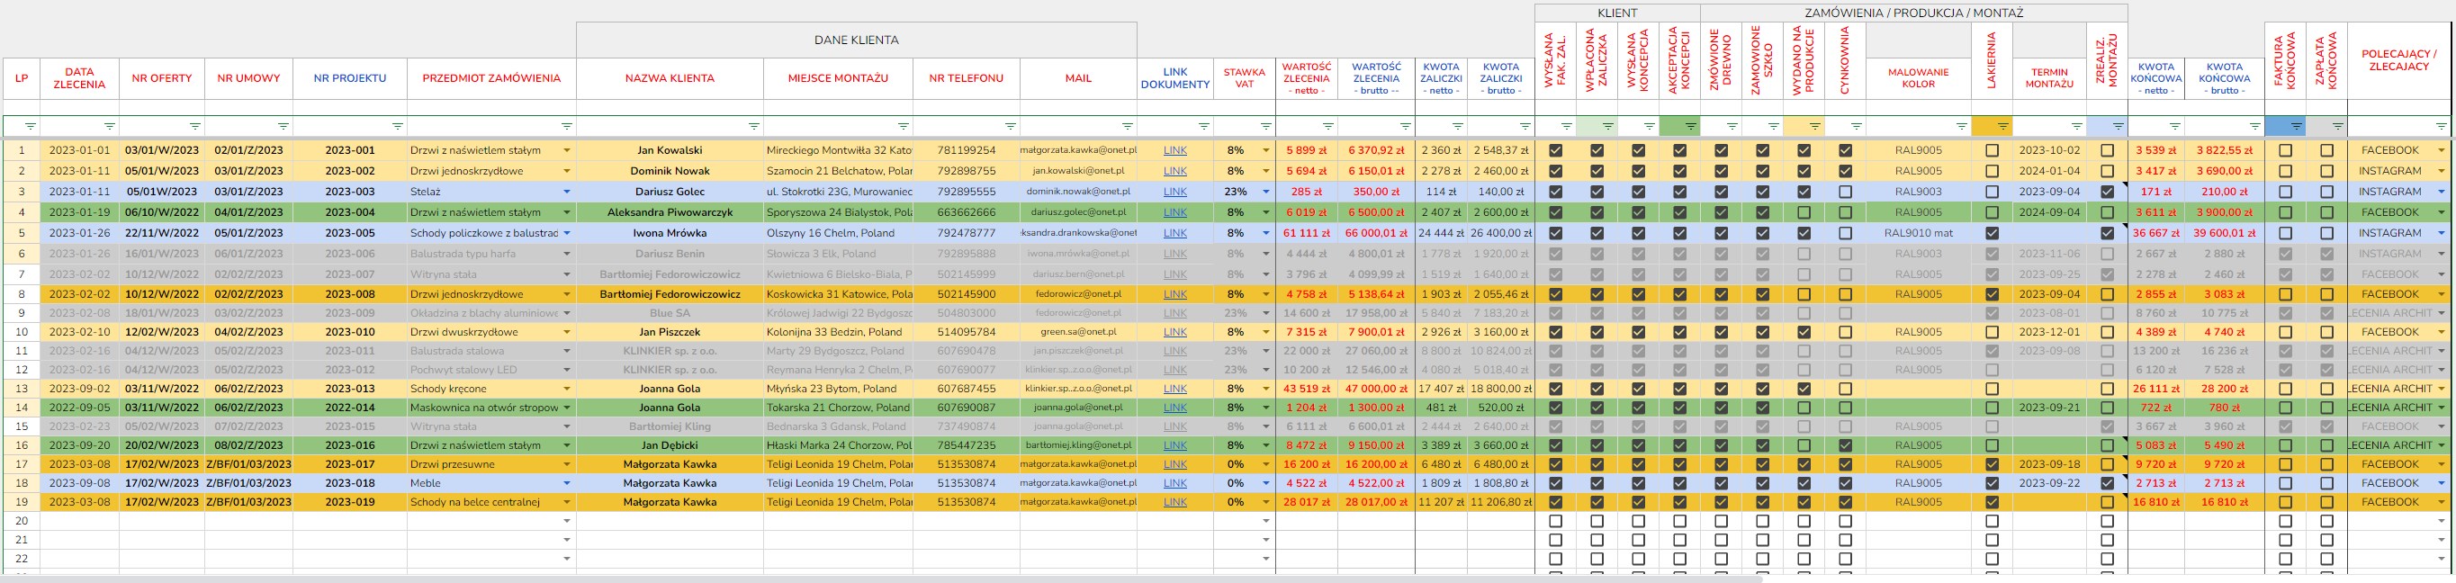
Task: Open filter icon for LAKIERNIA column
Action: tap(2003, 126)
